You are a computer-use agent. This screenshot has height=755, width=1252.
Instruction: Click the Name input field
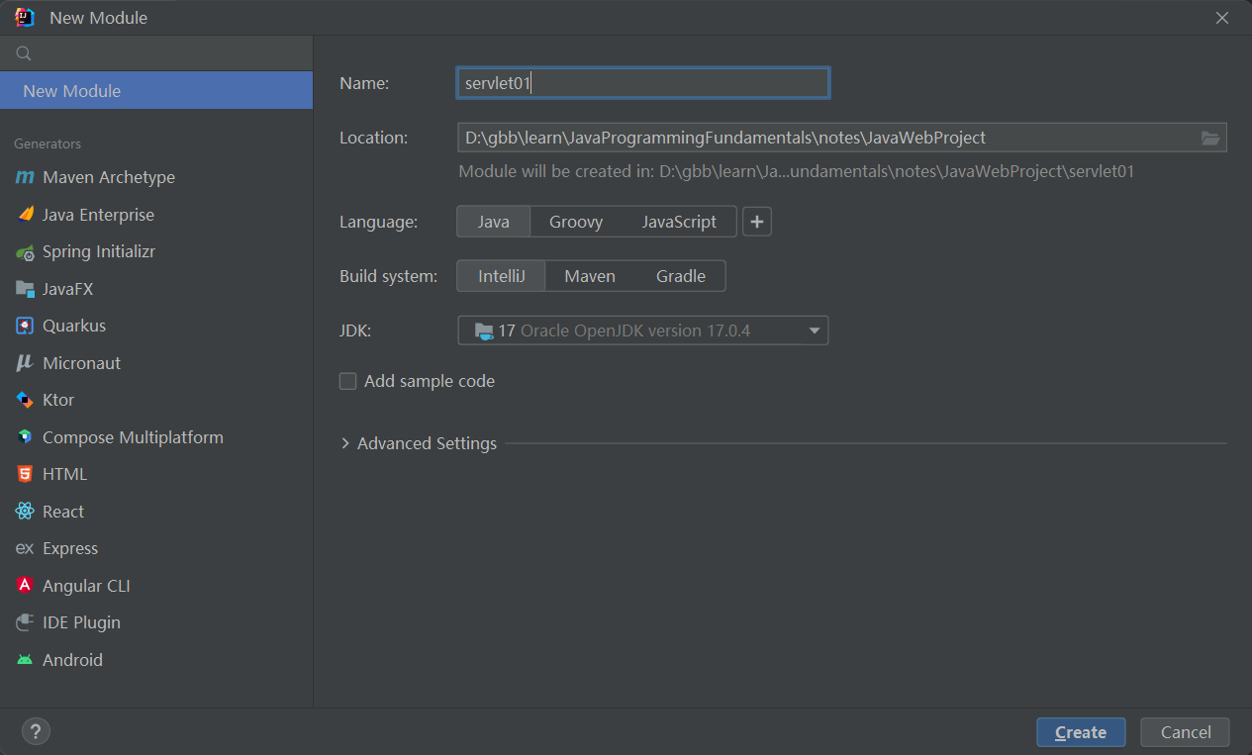(x=643, y=83)
